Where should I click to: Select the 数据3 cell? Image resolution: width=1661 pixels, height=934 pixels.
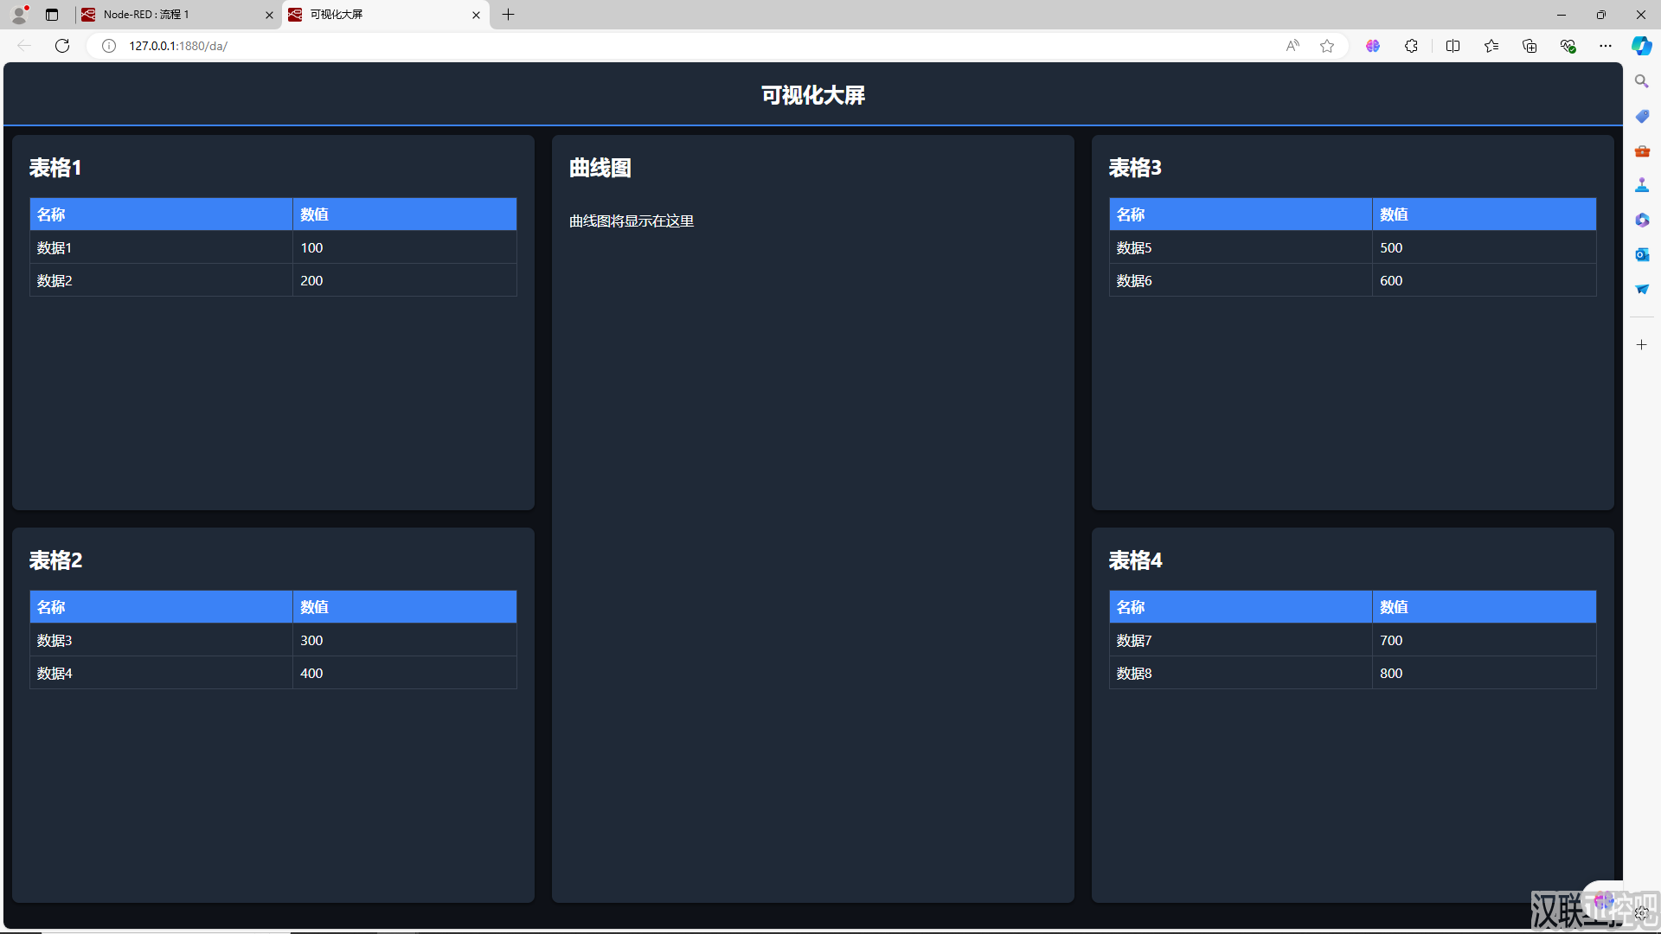(162, 640)
